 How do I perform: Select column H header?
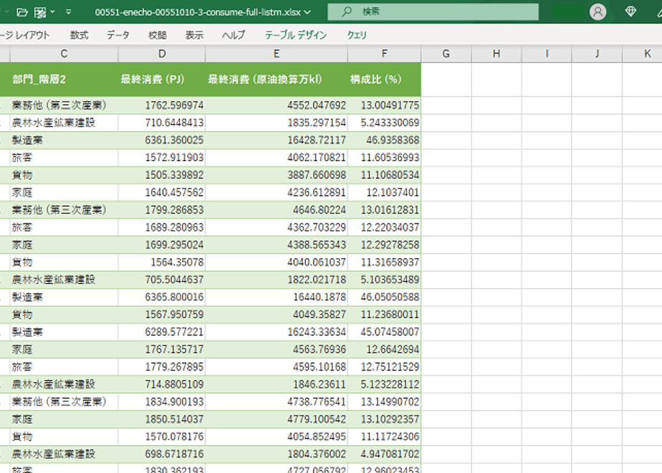(x=496, y=54)
